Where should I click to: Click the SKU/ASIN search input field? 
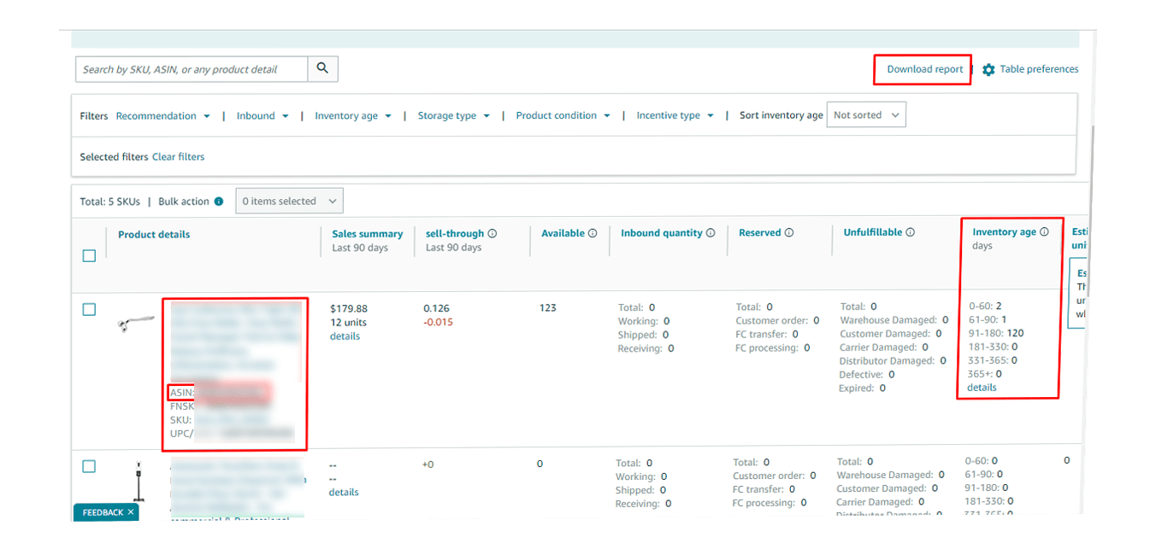(192, 70)
